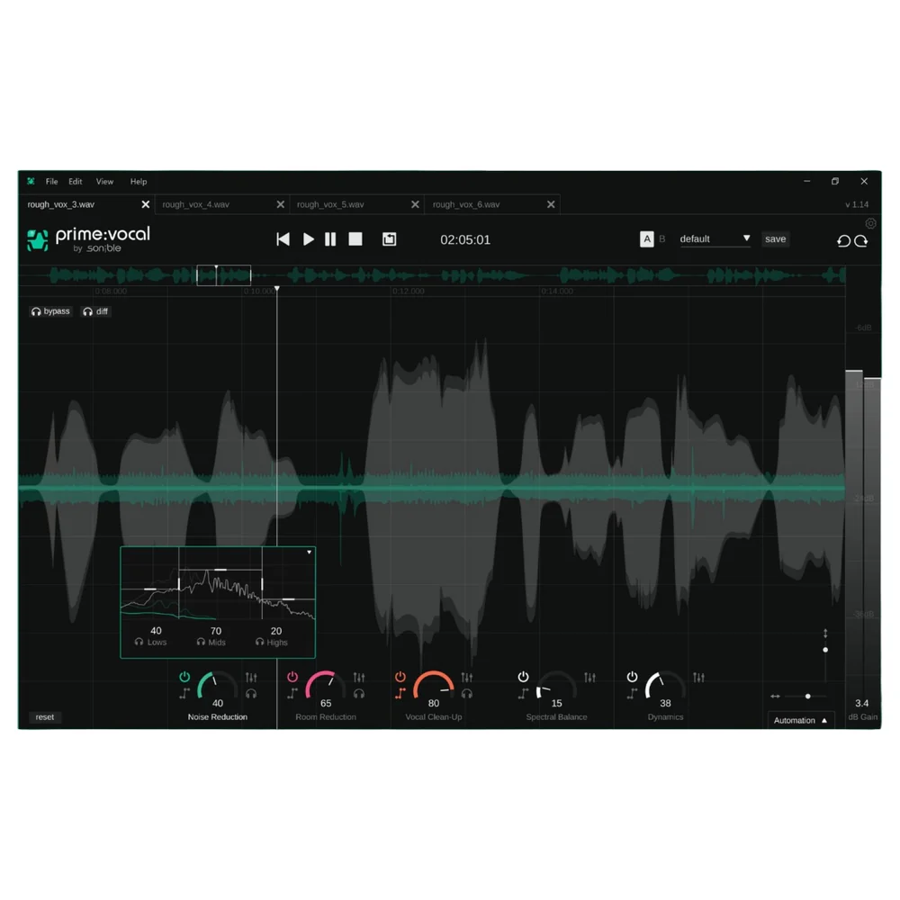Click the Spectral Balance knob set to 15
This screenshot has height=900, width=900.
tap(556, 686)
